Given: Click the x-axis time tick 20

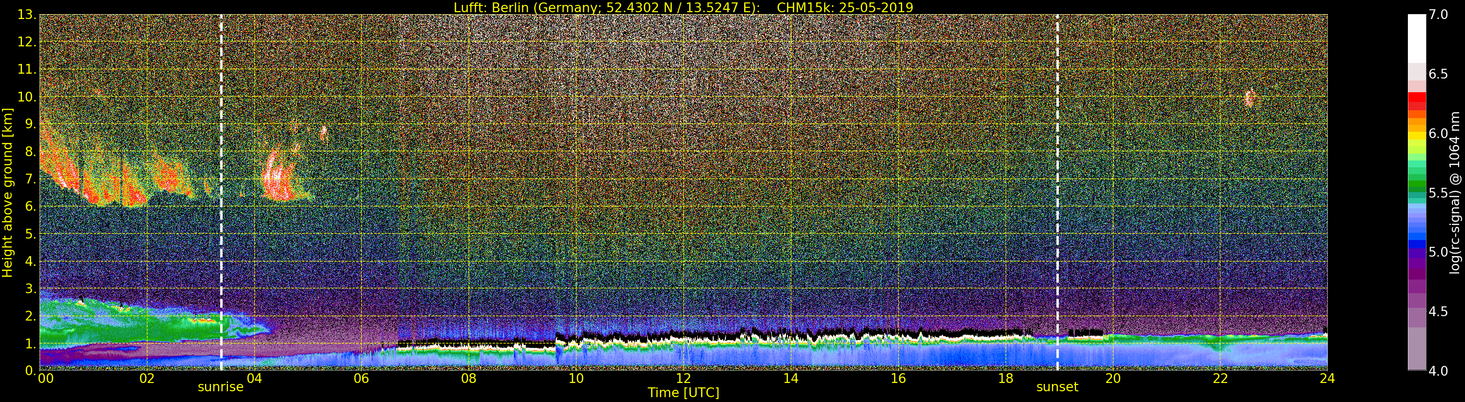Looking at the screenshot, I should click(x=1113, y=379).
